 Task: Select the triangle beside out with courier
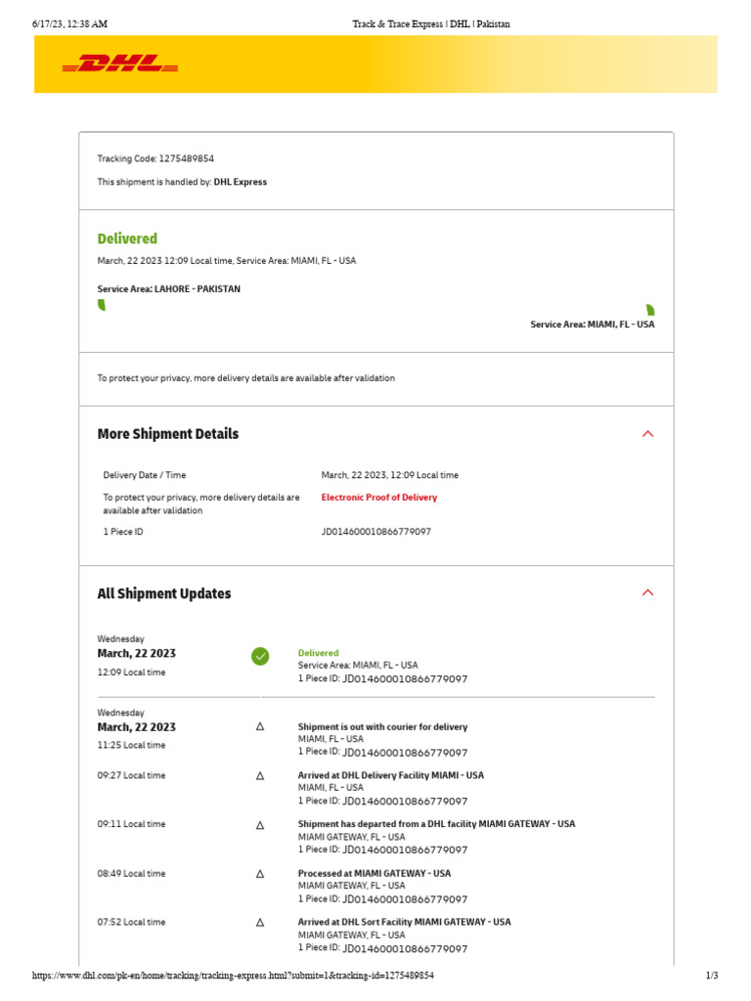pos(260,726)
